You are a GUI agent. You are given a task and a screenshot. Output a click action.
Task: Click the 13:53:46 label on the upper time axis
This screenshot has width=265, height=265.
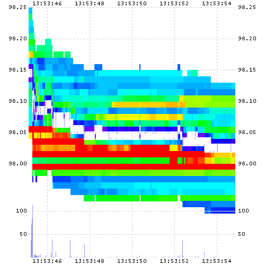pyautogui.click(x=47, y=3)
